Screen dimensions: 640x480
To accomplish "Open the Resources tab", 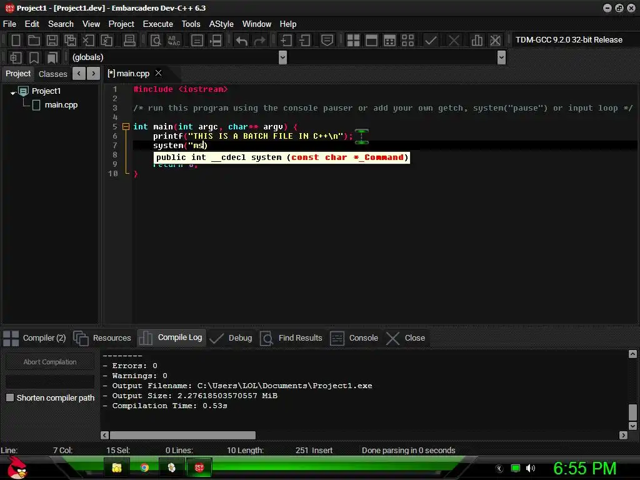I will (102, 338).
